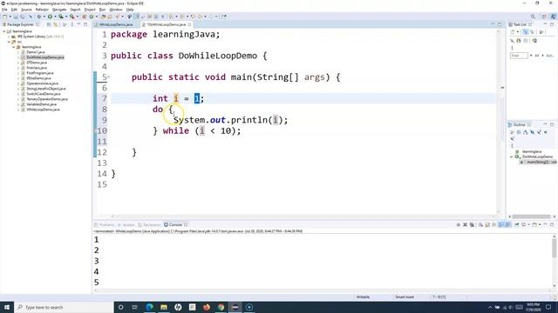Open the Source menu

tap(26, 10)
